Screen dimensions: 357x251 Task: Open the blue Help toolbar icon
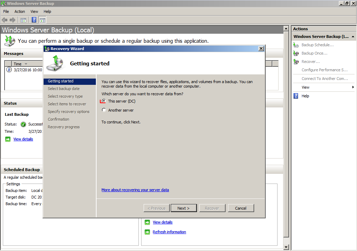pyautogui.click(x=34, y=20)
